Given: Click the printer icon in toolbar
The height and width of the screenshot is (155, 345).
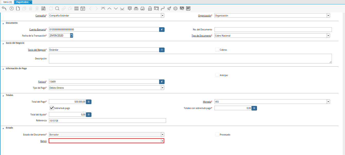Looking at the screenshot, I should point(142,8).
